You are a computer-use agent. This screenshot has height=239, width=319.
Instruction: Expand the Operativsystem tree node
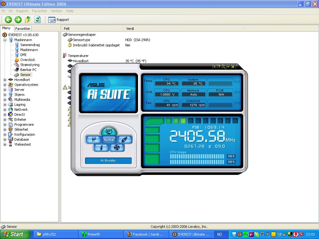(x=5, y=85)
